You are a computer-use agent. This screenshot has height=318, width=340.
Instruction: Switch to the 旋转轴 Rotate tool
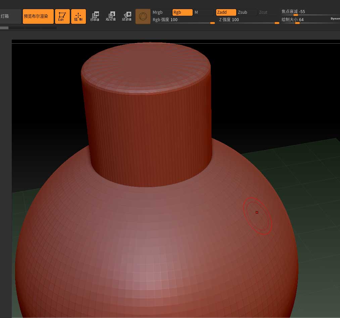click(x=127, y=16)
